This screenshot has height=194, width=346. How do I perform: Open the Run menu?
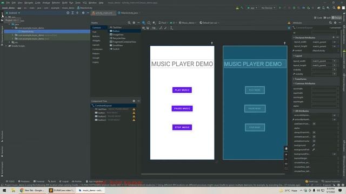(71, 3)
